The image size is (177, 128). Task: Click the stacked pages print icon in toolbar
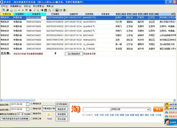pyautogui.click(x=4, y=10)
